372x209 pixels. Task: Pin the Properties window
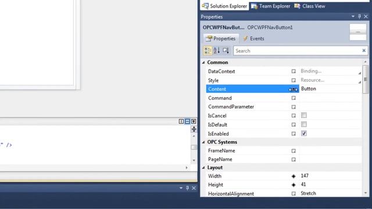pyautogui.click(x=359, y=16)
